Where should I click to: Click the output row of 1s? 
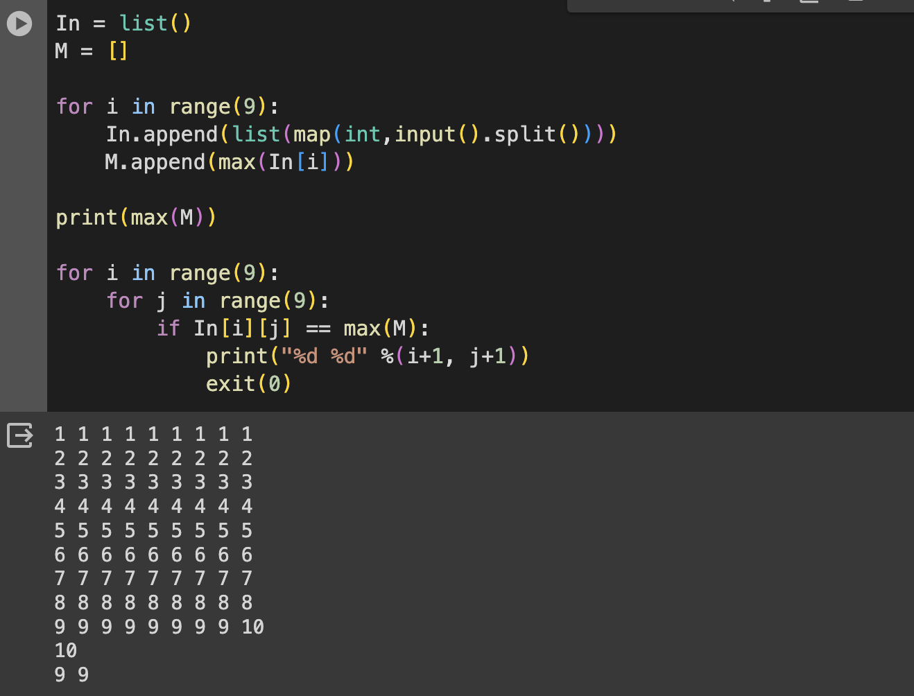153,435
